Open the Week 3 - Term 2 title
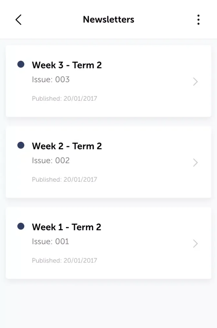The height and width of the screenshot is (328, 217). (67, 65)
